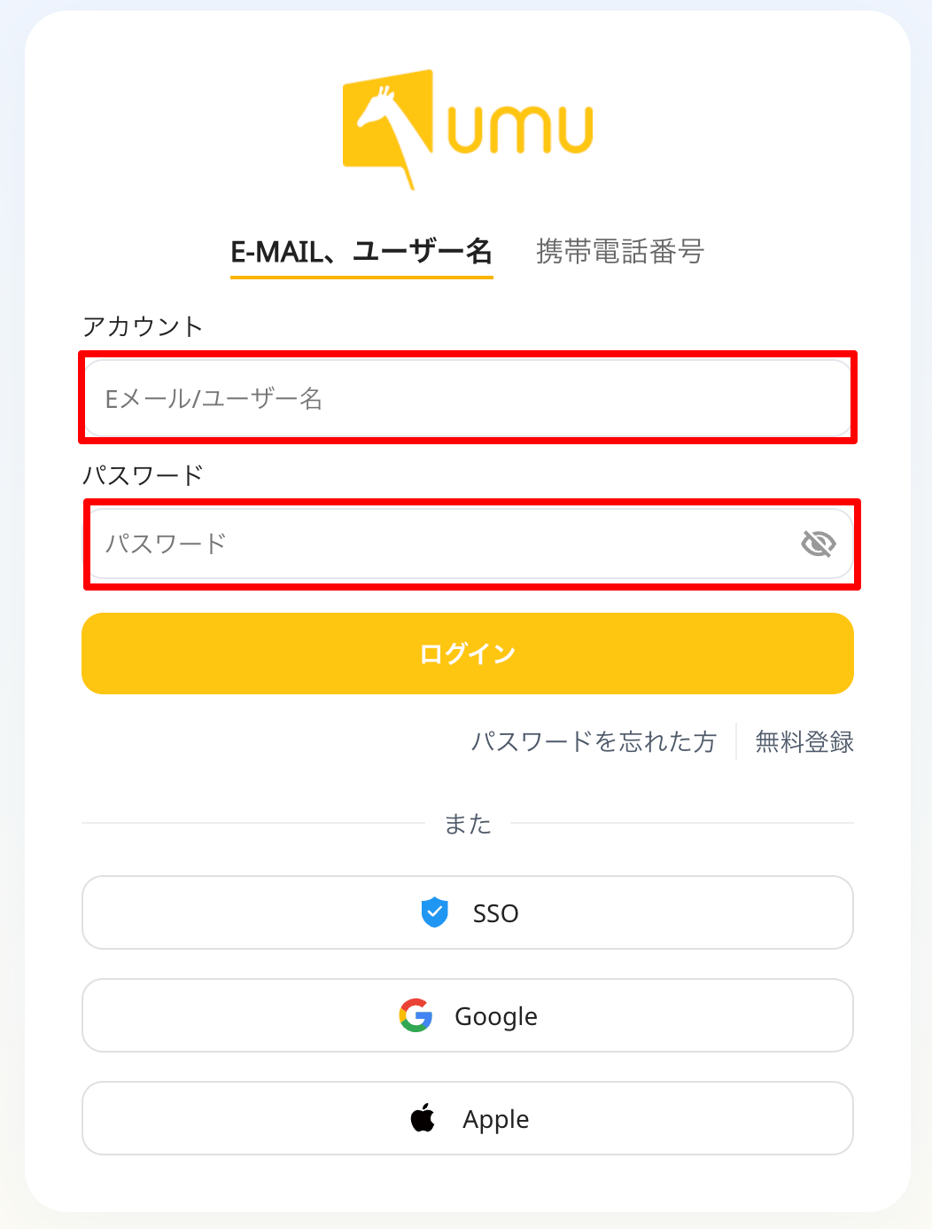Image resolution: width=932 pixels, height=1229 pixels.
Task: Click the また divider text
Action: [468, 824]
